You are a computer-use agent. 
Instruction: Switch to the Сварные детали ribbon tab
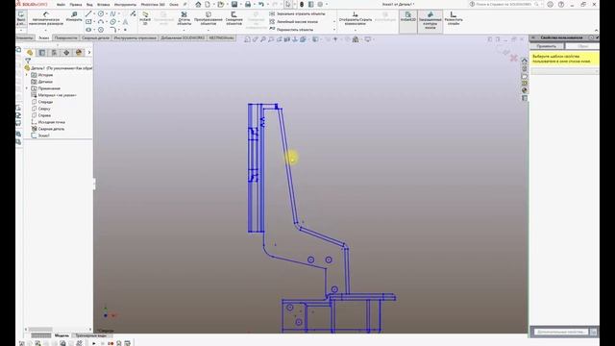tap(96, 37)
